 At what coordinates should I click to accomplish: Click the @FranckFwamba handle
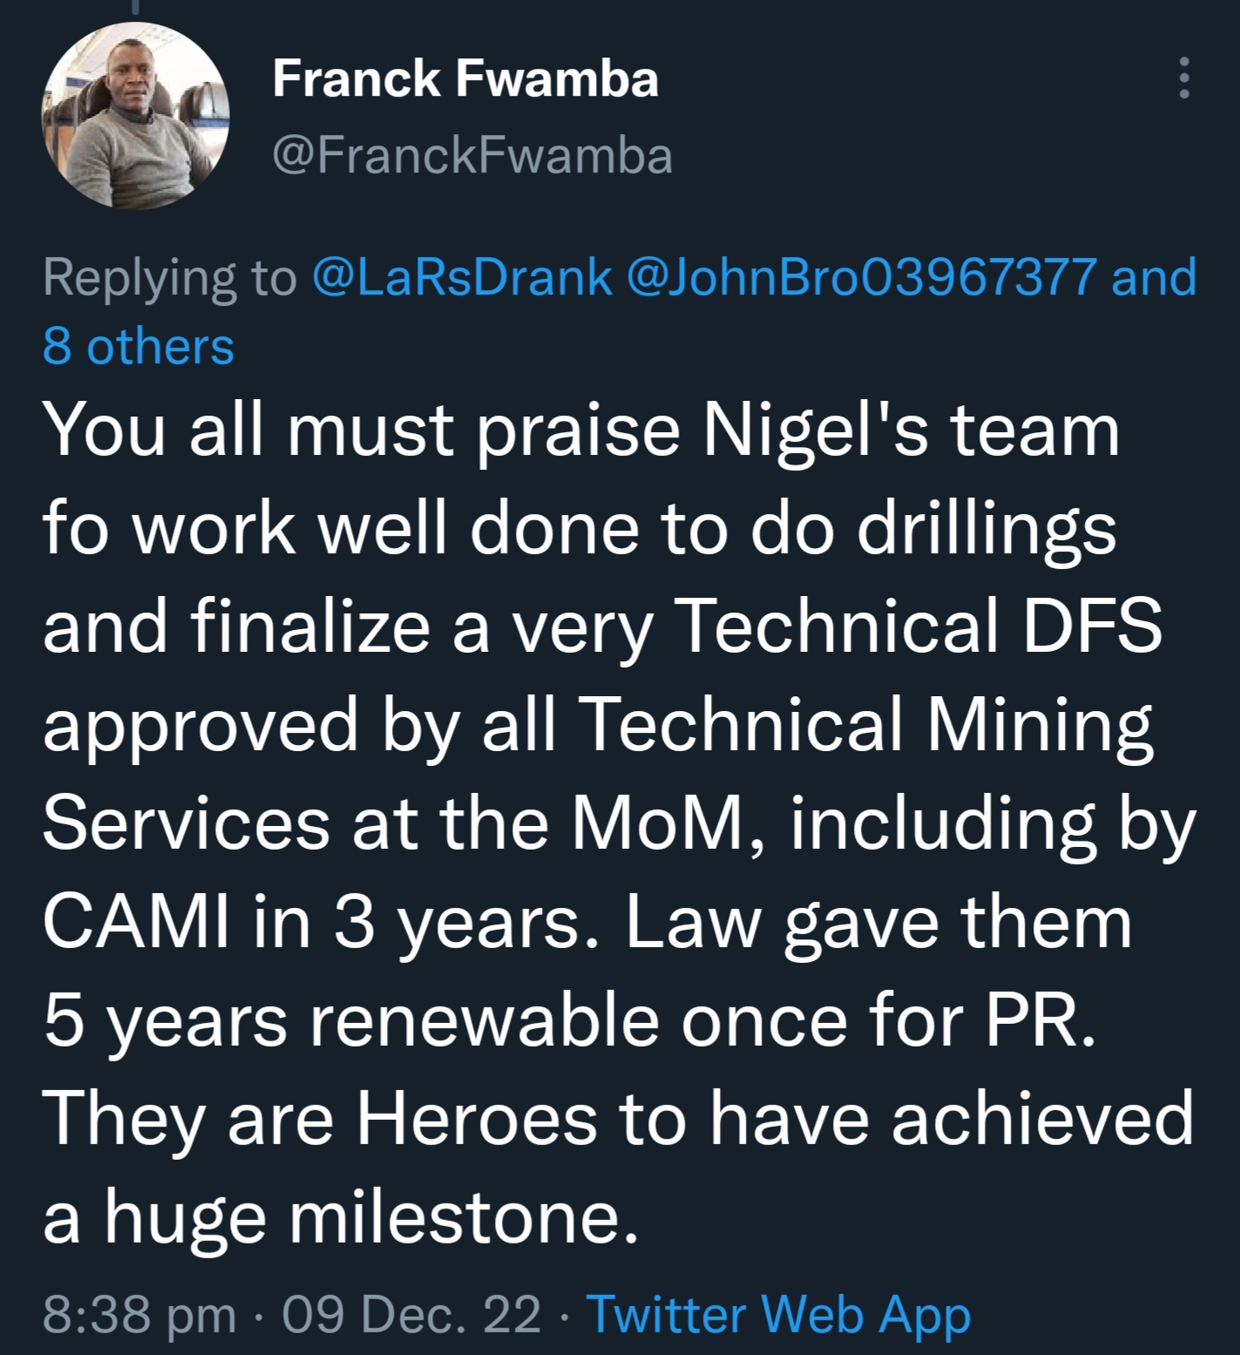tap(472, 156)
